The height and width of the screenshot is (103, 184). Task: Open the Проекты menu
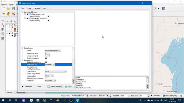(x=4, y=5)
